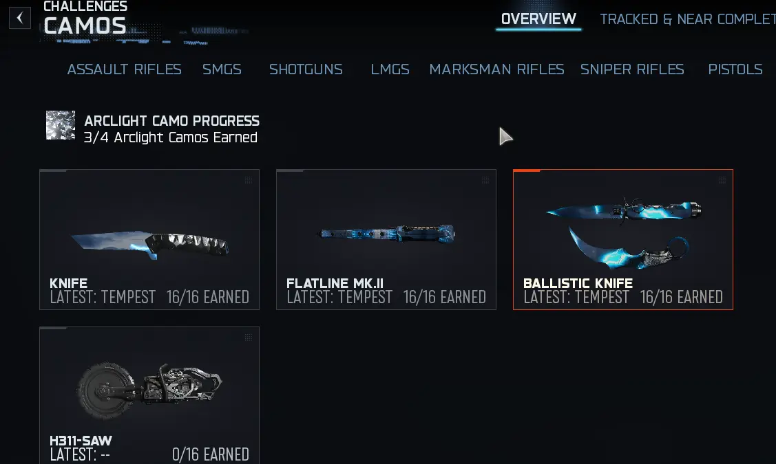The image size is (776, 464).
Task: Go back using the arrow icon
Action: tap(20, 19)
